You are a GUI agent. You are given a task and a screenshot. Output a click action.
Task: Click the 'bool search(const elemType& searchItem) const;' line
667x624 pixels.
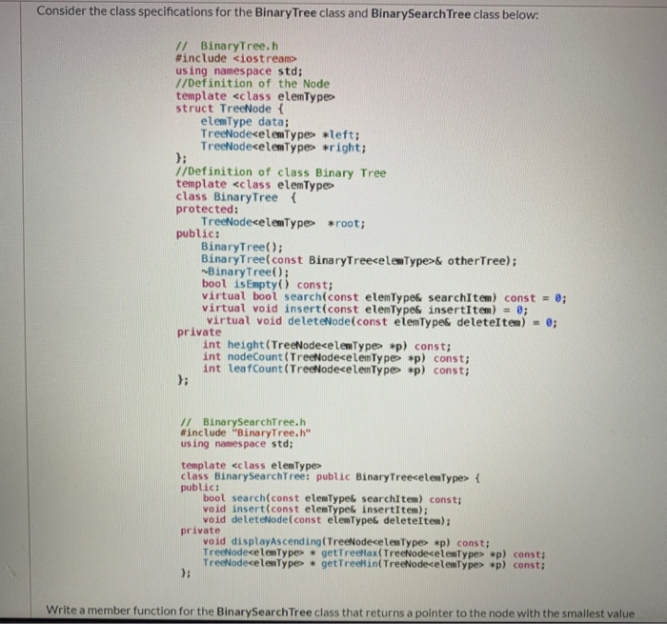pyautogui.click(x=333, y=498)
